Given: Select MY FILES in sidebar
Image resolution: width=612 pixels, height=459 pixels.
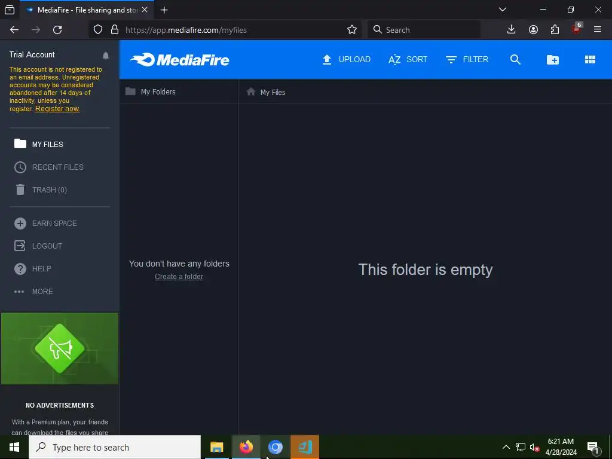Looking at the screenshot, I should (x=38, y=144).
